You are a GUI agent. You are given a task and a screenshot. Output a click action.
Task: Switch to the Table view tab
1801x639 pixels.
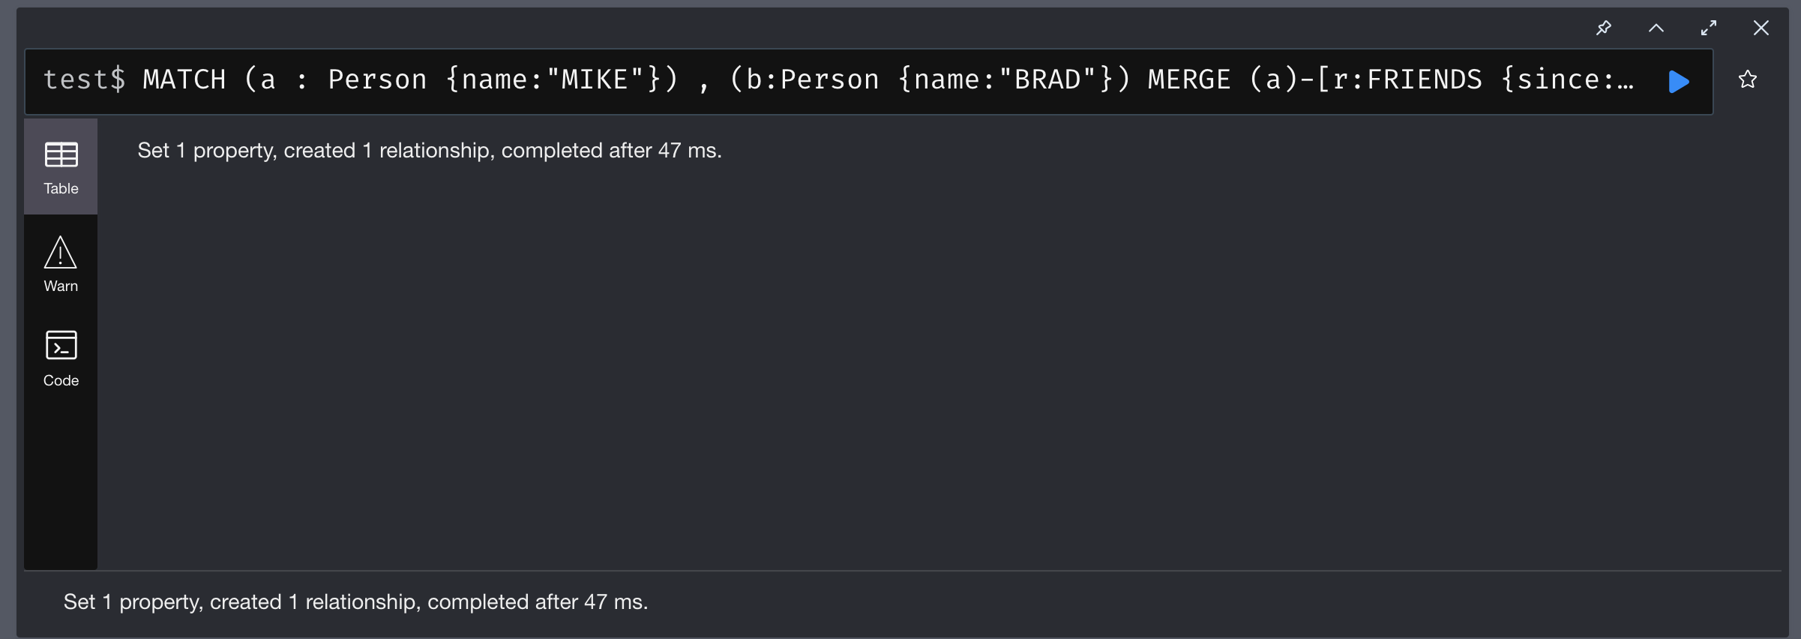click(61, 166)
